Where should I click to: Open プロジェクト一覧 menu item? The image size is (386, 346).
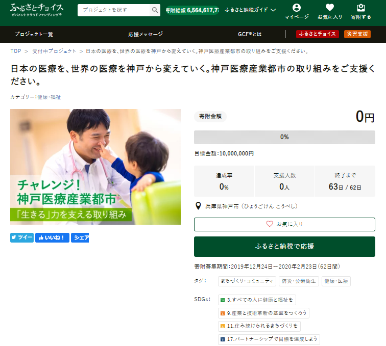point(34,34)
